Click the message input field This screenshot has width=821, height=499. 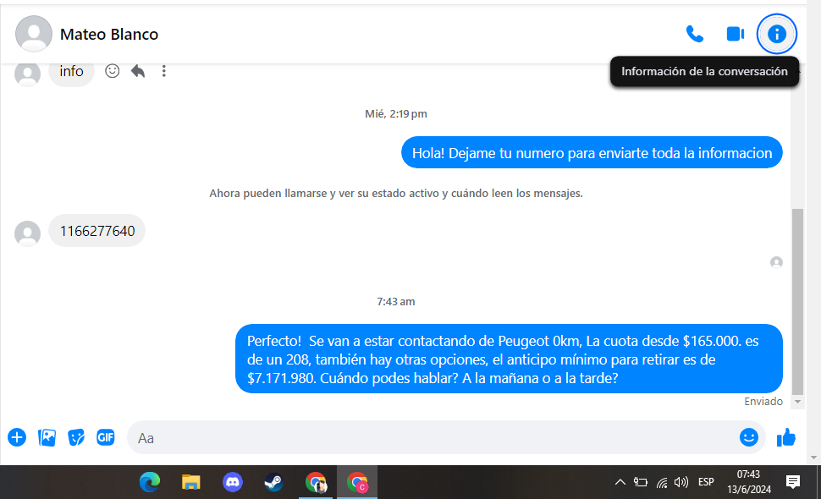click(x=432, y=438)
